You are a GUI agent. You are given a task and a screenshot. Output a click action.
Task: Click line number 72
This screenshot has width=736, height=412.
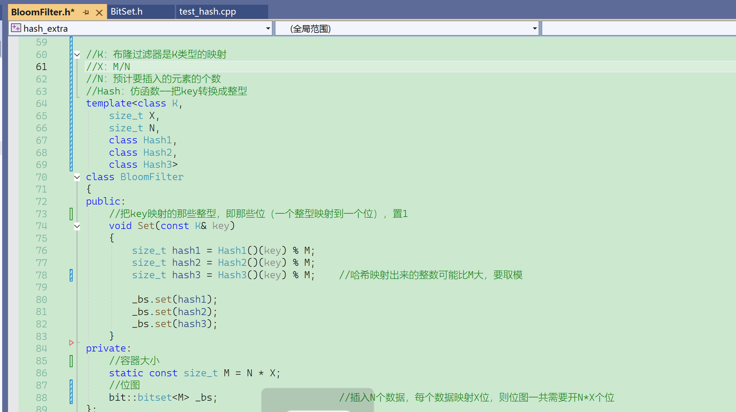click(x=41, y=202)
